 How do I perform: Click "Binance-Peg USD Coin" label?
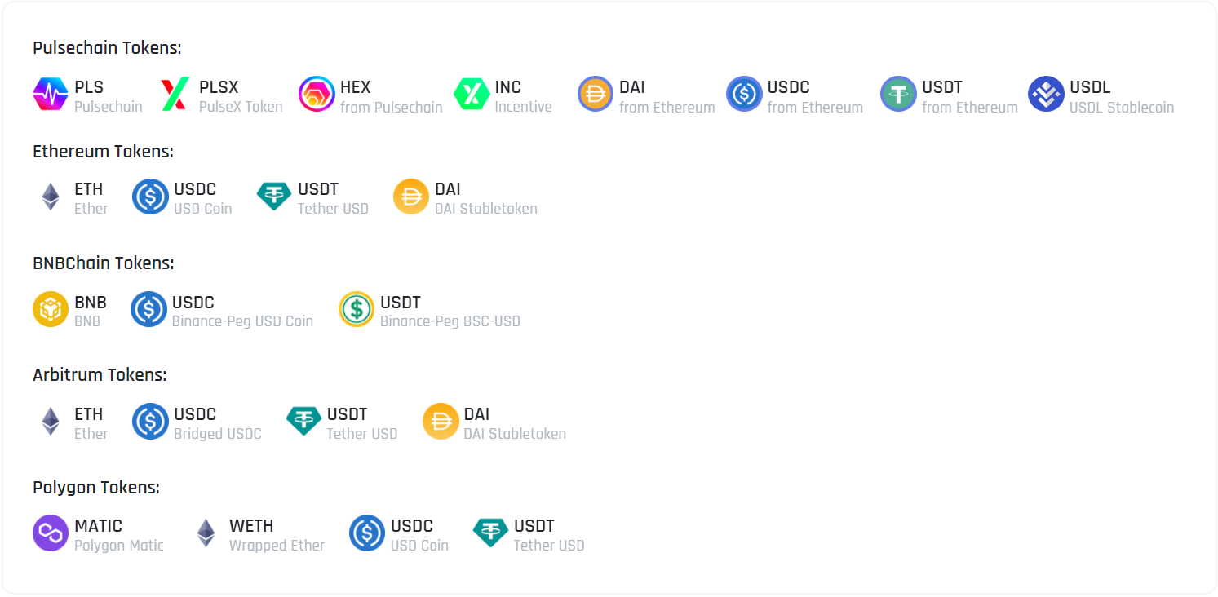tap(242, 321)
